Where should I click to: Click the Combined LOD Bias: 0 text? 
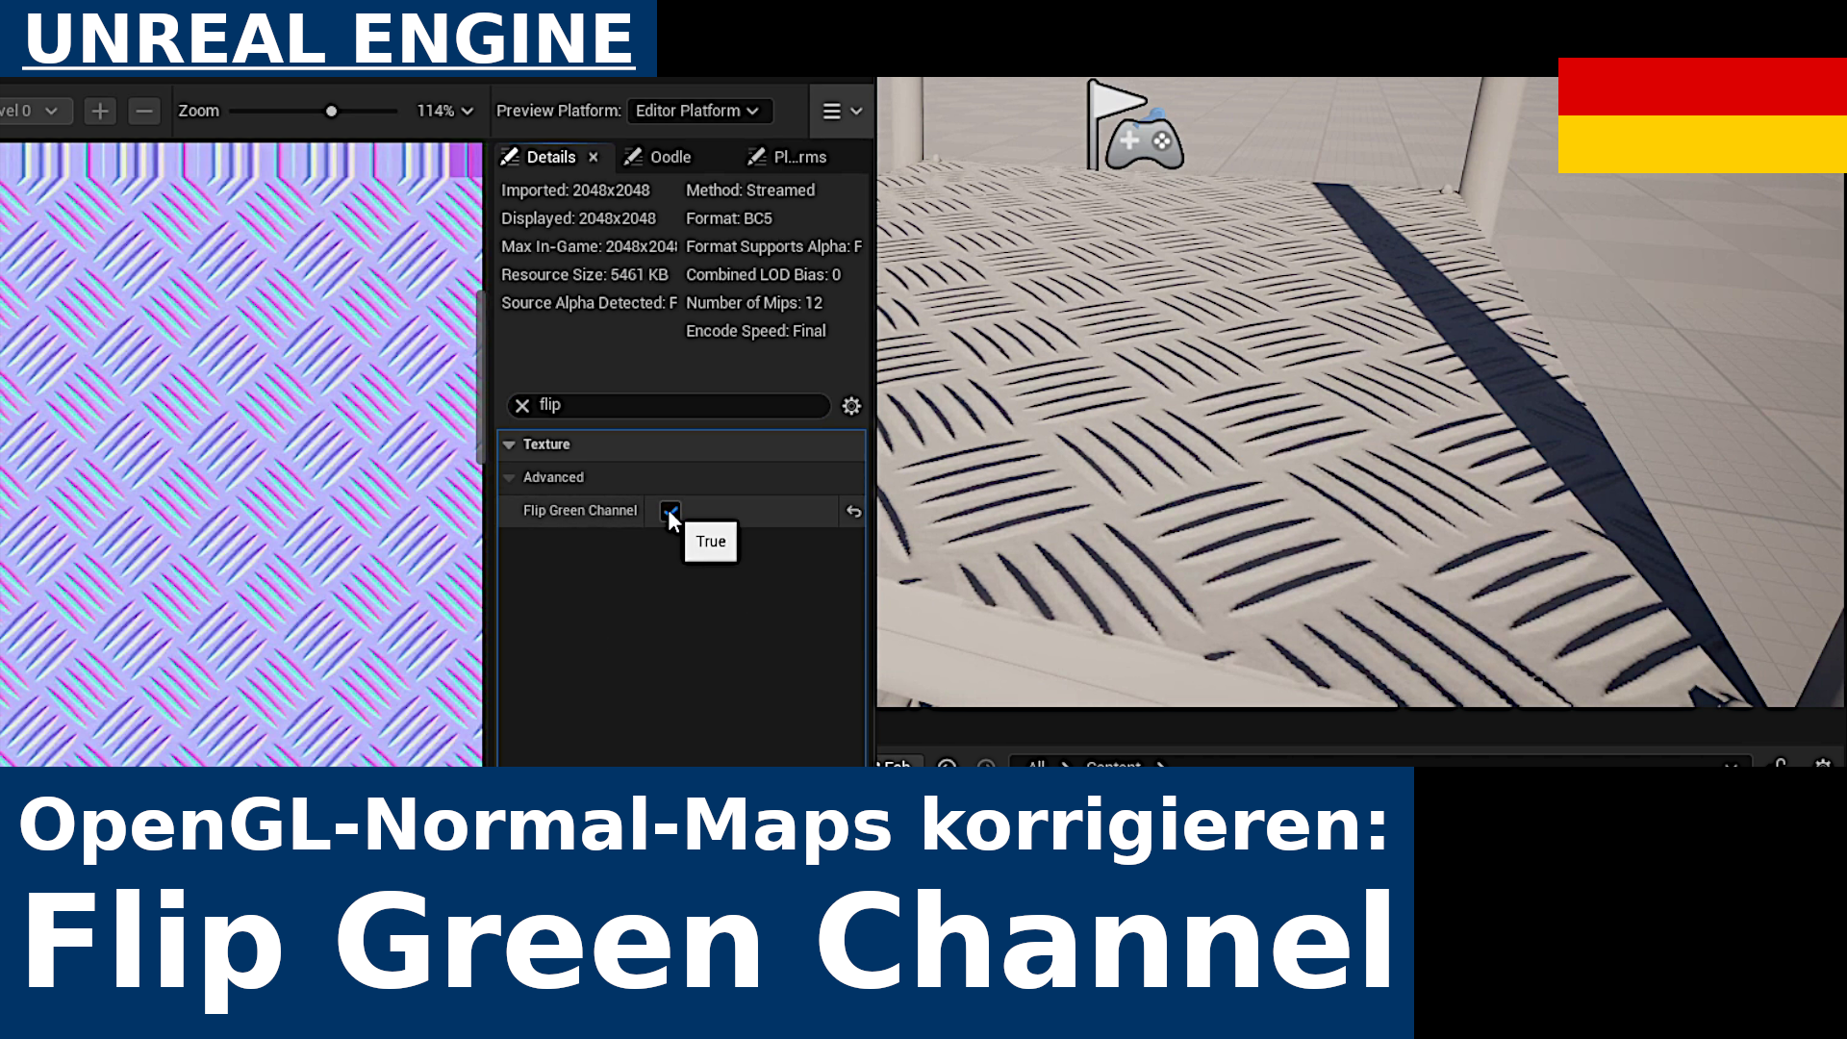pyautogui.click(x=763, y=275)
